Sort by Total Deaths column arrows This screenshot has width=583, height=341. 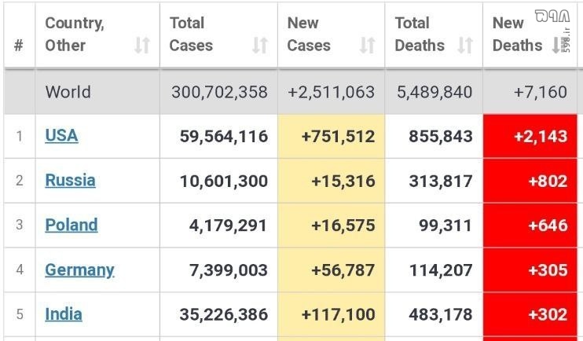coord(465,46)
